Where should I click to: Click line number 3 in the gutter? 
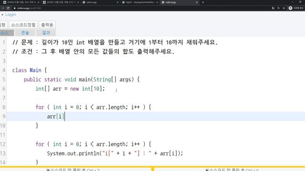click(4, 61)
